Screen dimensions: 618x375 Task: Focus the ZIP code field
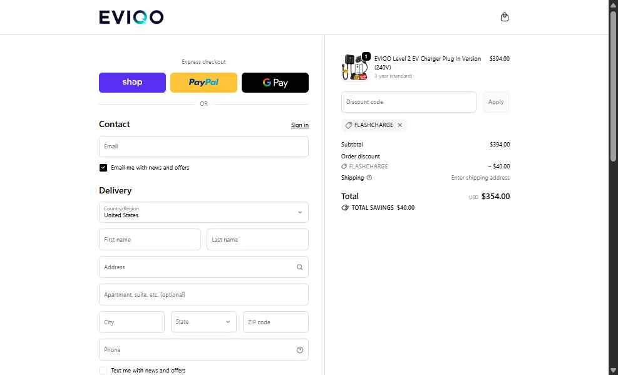[276, 322]
